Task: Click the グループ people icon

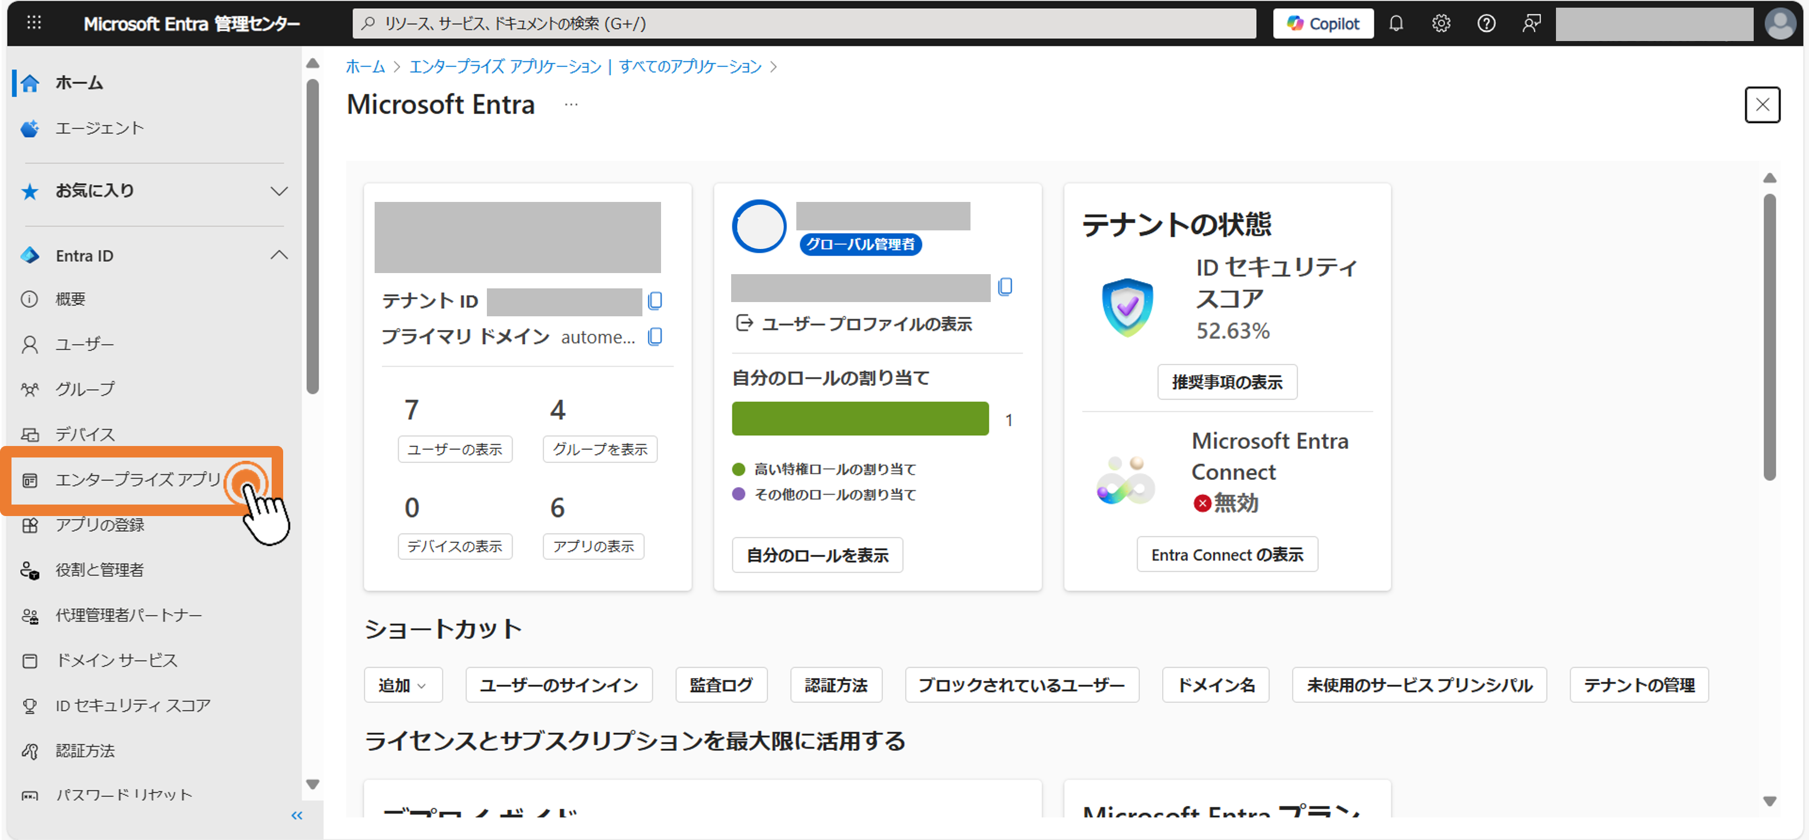Action: (x=30, y=390)
